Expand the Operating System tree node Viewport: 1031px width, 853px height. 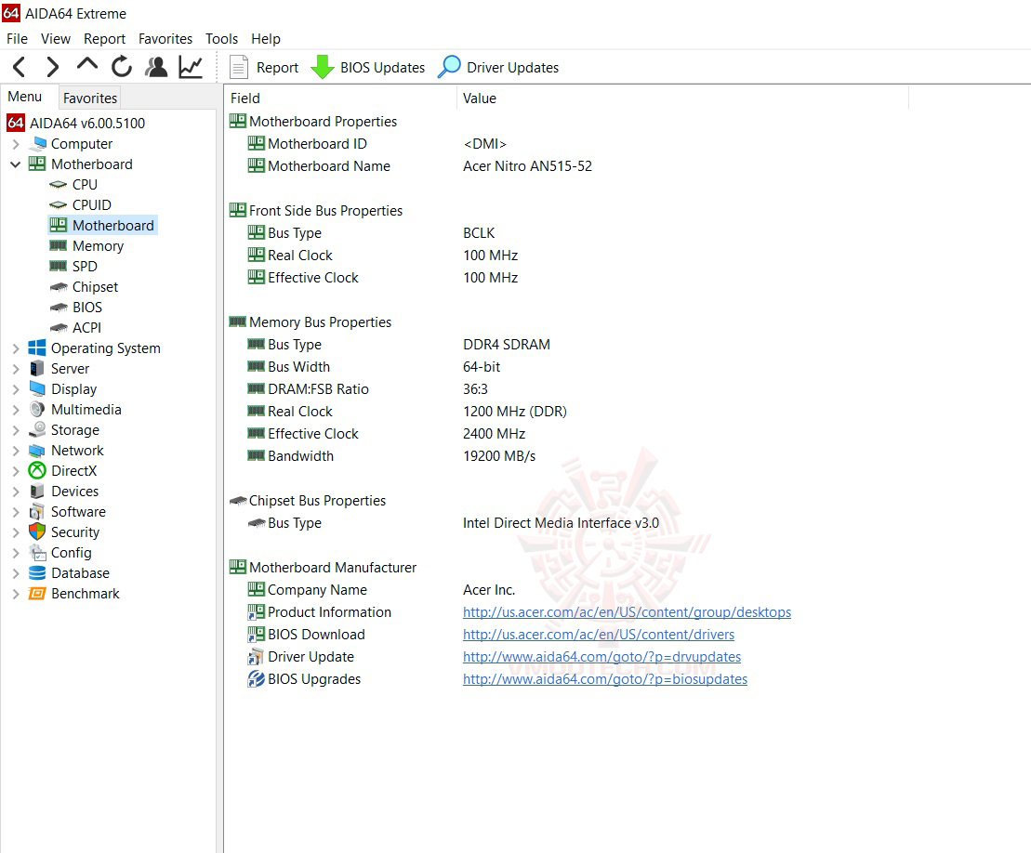pyautogui.click(x=16, y=348)
